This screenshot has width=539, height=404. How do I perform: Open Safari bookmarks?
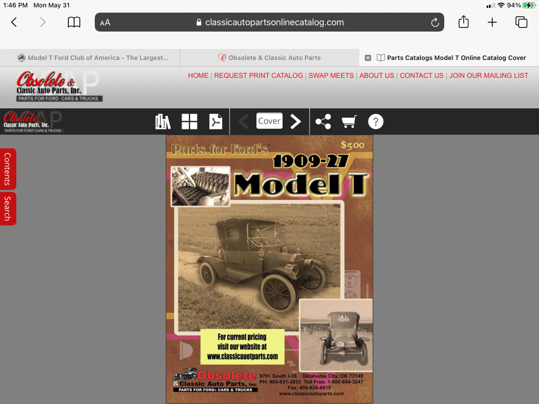(74, 22)
